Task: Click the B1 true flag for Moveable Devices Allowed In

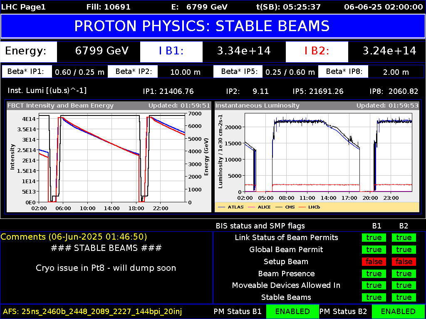Action: (374, 285)
